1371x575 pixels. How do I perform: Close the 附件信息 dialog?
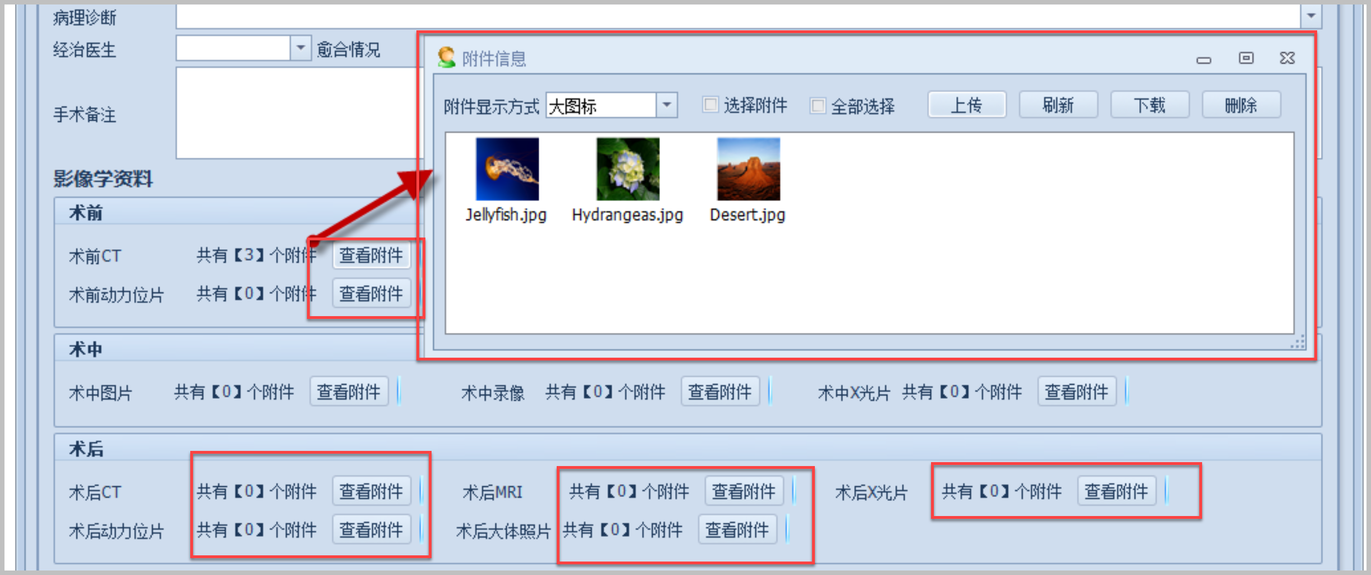pos(1287,58)
